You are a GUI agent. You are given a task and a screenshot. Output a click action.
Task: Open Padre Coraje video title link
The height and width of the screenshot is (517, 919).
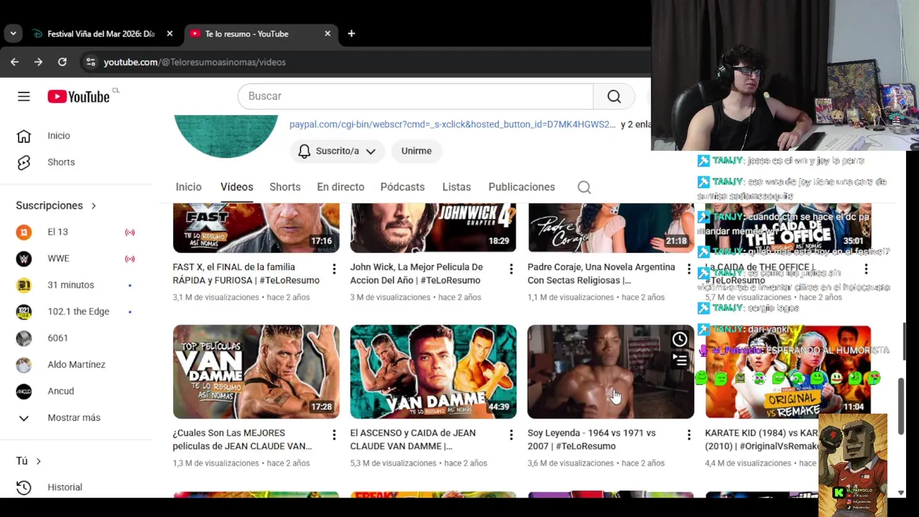click(602, 274)
